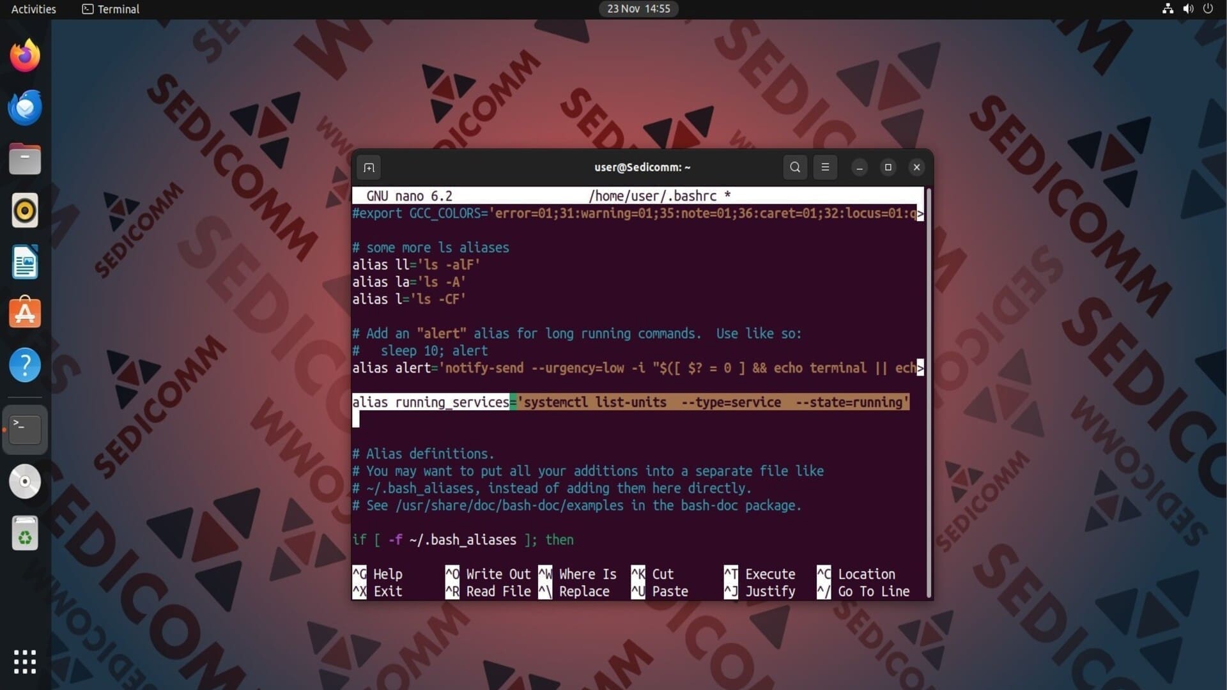Click the volume icon in top bar
Screen dimensions: 1227x690
pos(1188,9)
